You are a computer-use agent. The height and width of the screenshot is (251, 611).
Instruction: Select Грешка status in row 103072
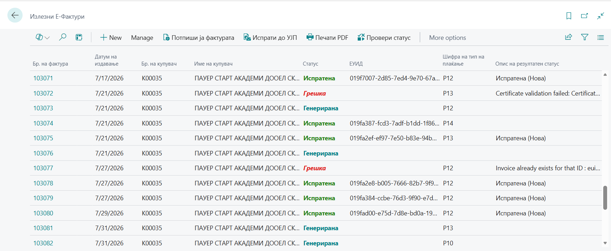pyautogui.click(x=315, y=93)
